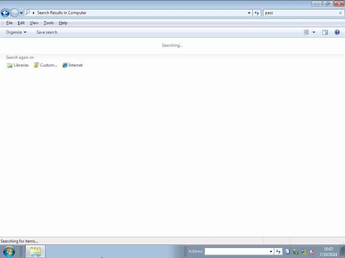The image size is (345, 258).
Task: Open the View menu
Action: (34, 23)
